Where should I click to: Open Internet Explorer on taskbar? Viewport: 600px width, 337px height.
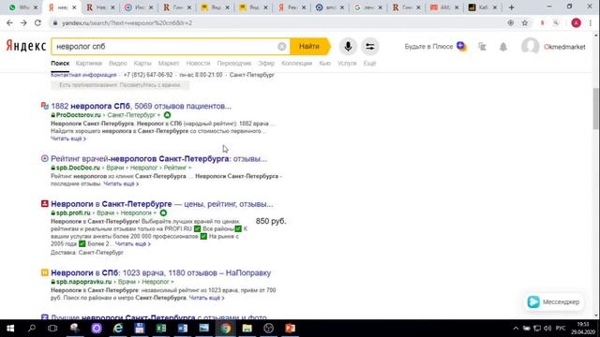point(118,329)
